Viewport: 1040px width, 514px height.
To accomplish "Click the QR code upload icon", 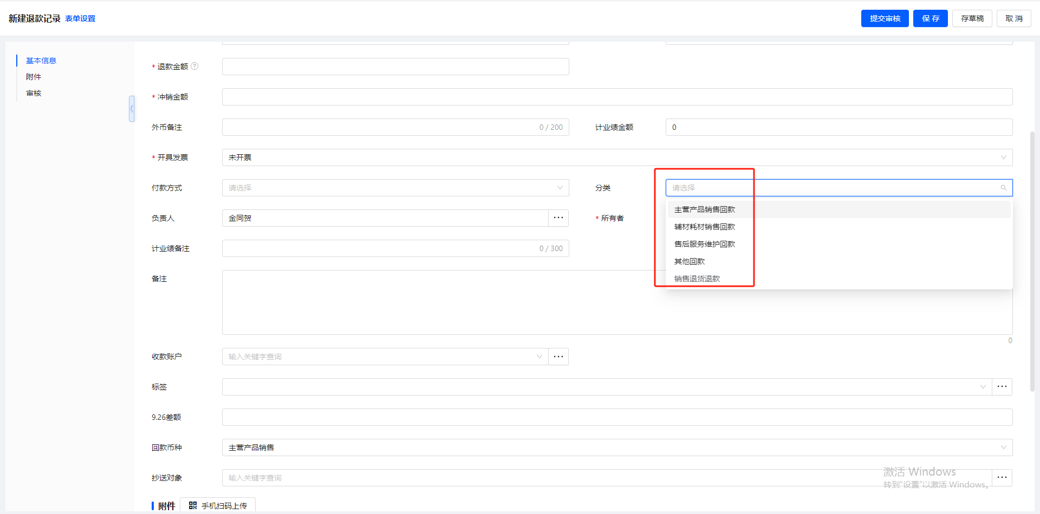I will (x=193, y=505).
